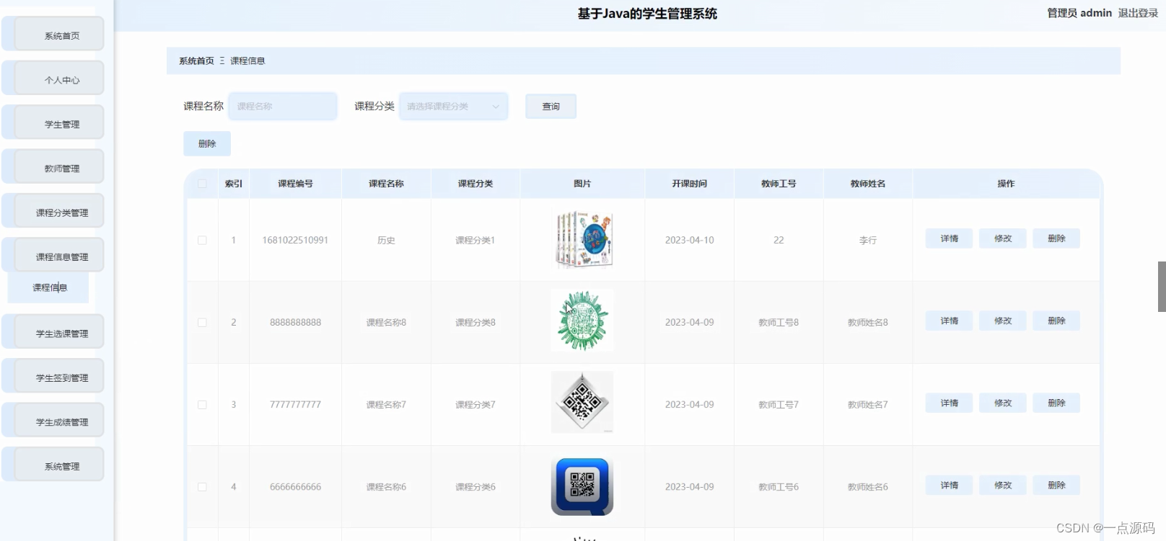Check the checkbox for row 课程名称7
The image size is (1166, 541).
tap(202, 404)
